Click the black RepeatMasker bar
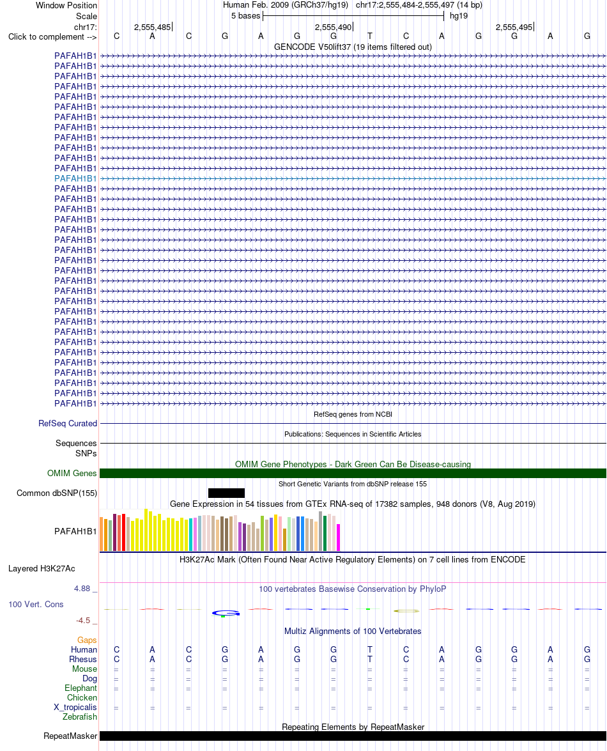This screenshot has height=751, width=607. (x=353, y=736)
